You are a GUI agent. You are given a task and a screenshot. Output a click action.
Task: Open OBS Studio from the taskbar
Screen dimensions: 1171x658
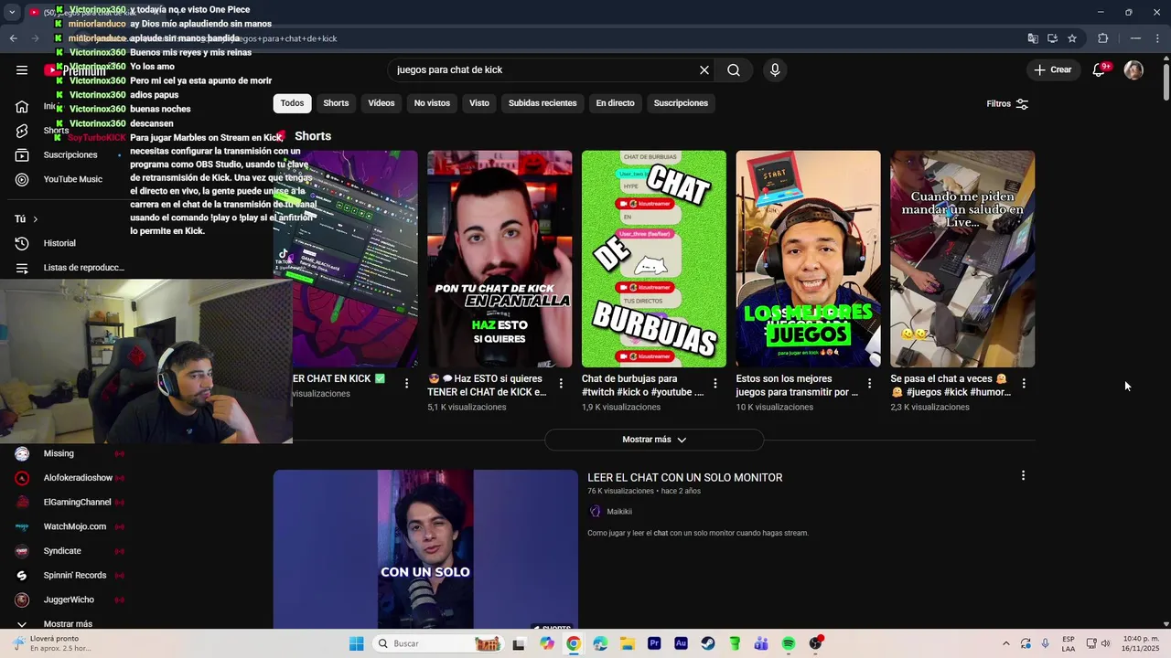coord(815,643)
